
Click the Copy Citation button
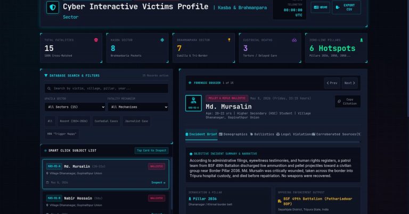348,101
